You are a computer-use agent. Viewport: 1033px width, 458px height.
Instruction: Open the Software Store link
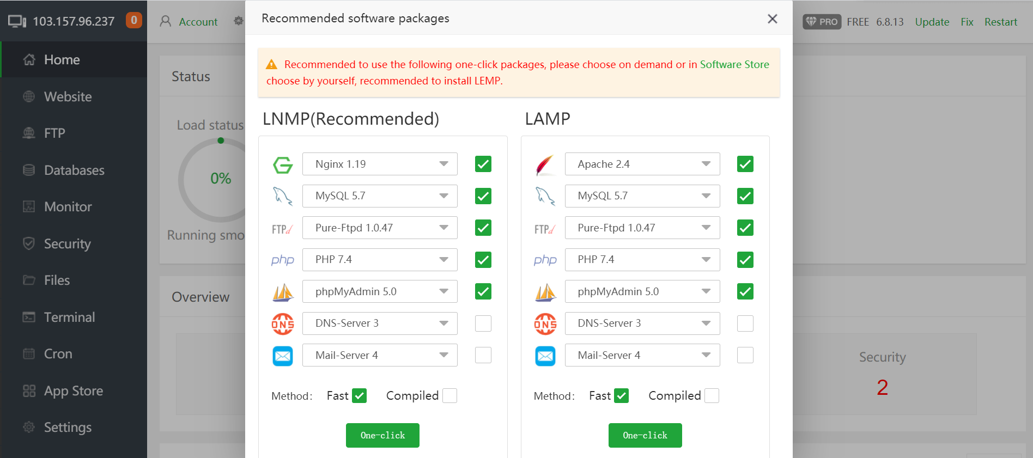(734, 64)
